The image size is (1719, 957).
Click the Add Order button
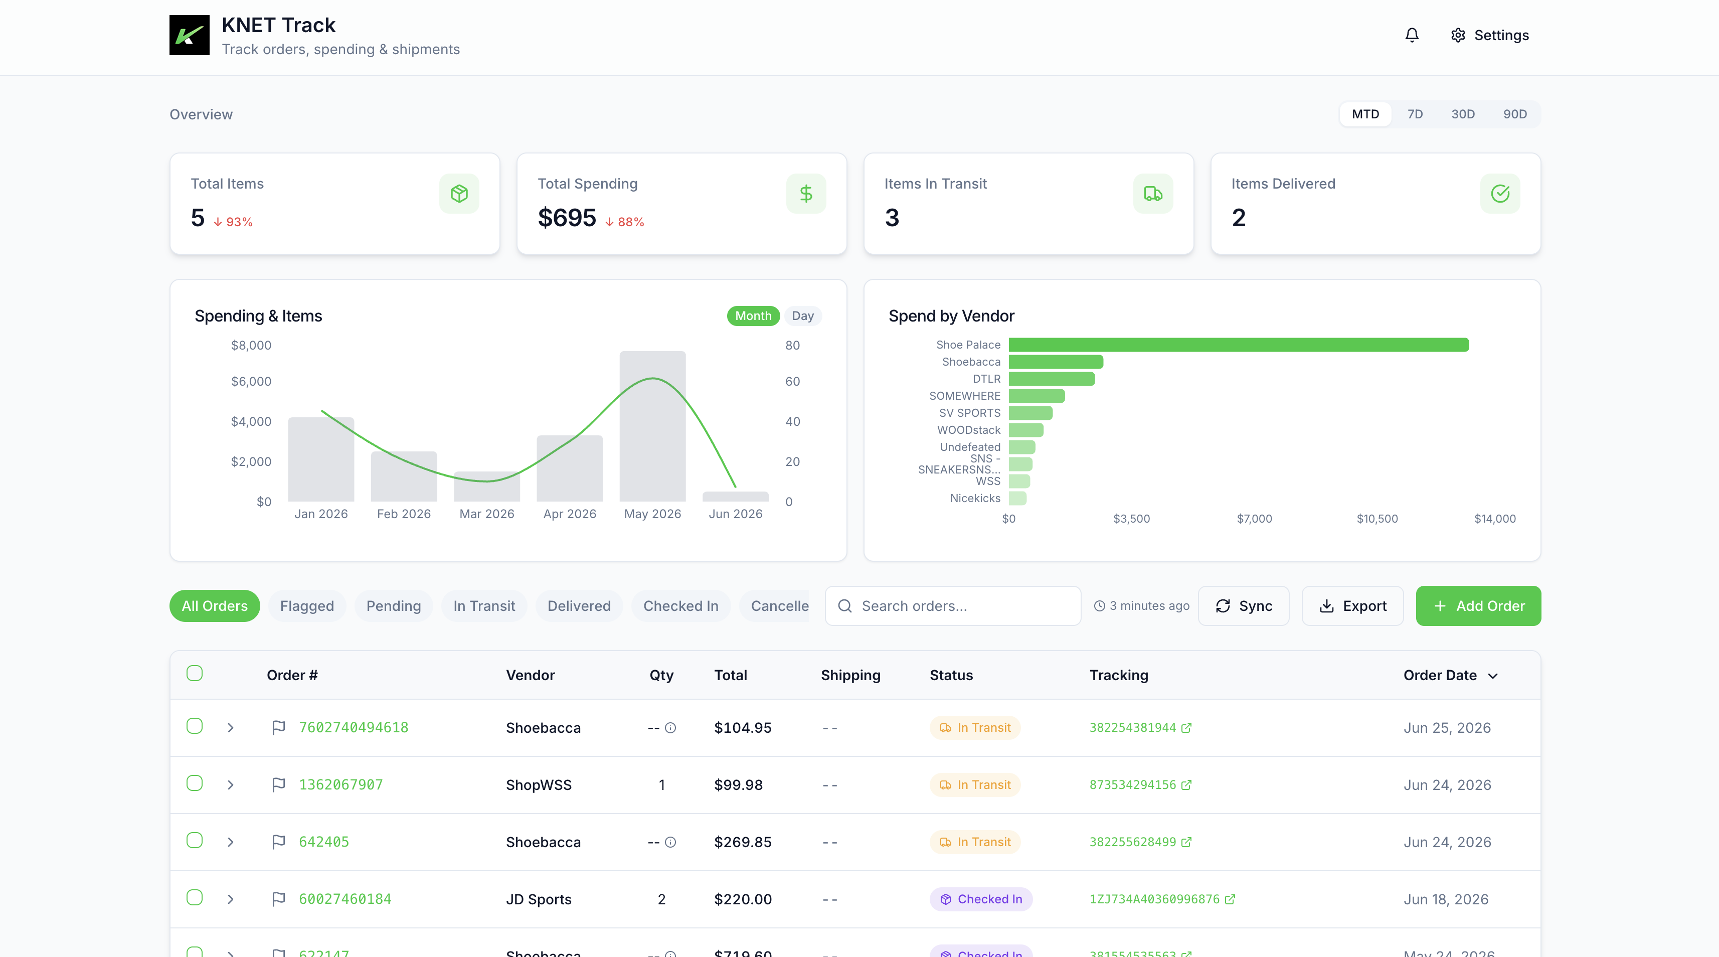(x=1478, y=606)
